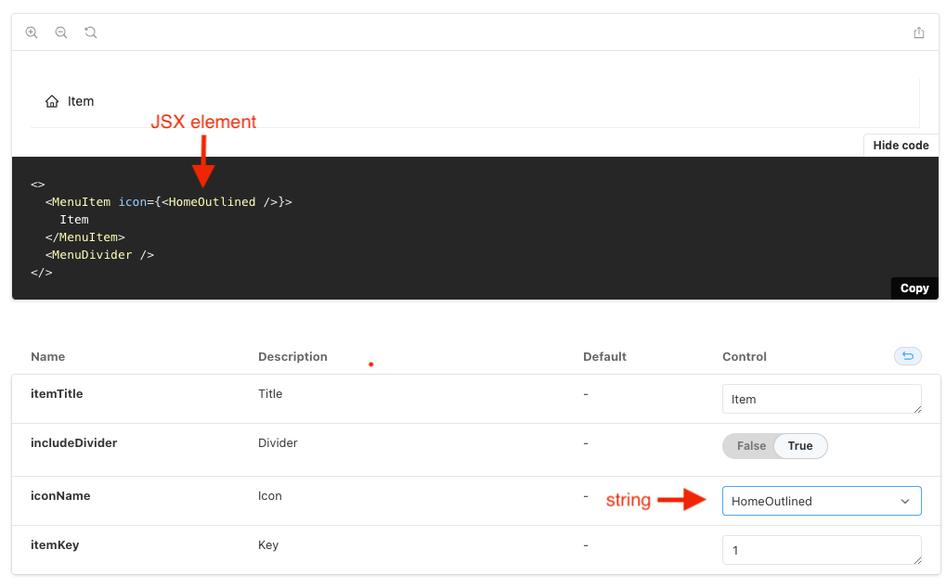Click the closing MenuItem tag line
The image size is (946, 588).
click(x=85, y=237)
